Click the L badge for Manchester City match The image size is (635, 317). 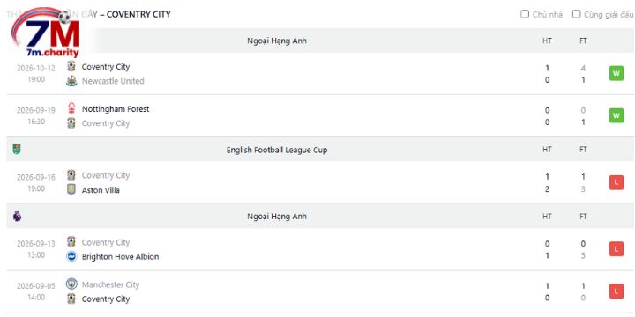coord(616,291)
